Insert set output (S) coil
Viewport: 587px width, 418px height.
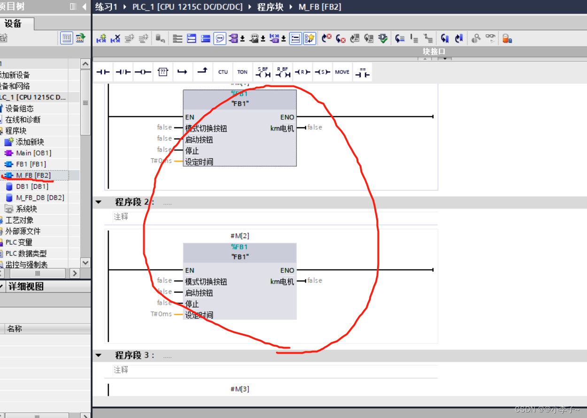[322, 72]
